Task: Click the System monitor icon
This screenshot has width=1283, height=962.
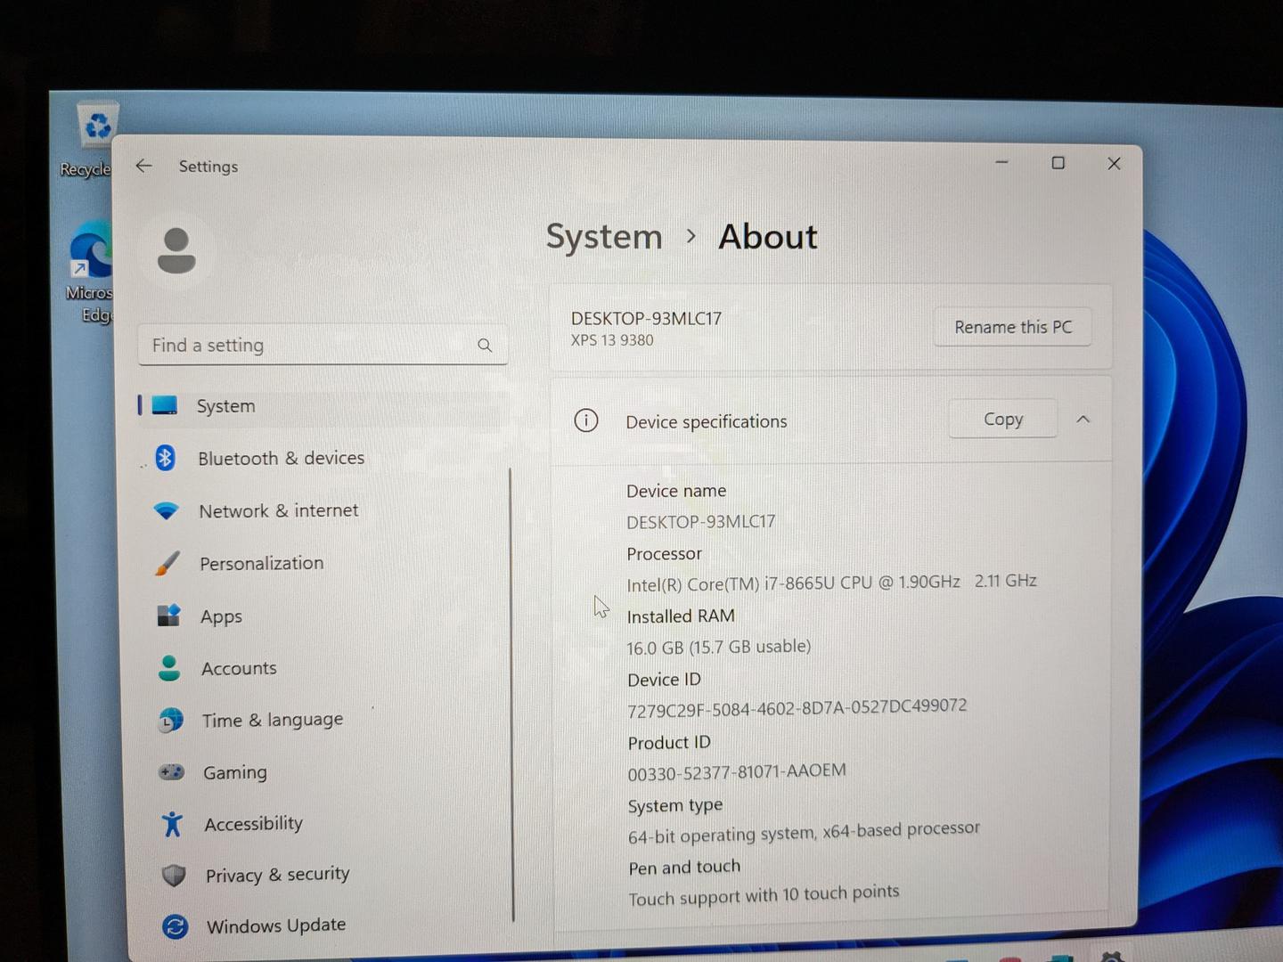Action: (165, 405)
